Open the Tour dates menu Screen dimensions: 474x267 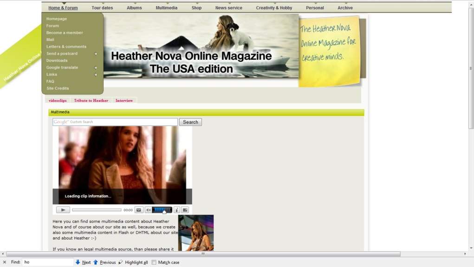[102, 8]
